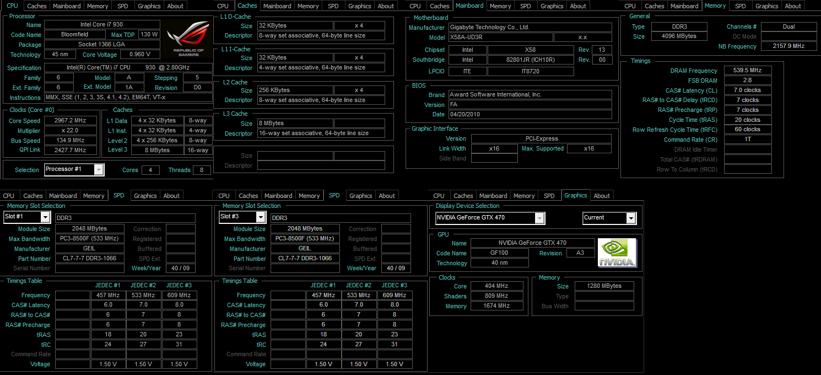
Task: Open the Current performance level dropdown
Action: point(609,218)
